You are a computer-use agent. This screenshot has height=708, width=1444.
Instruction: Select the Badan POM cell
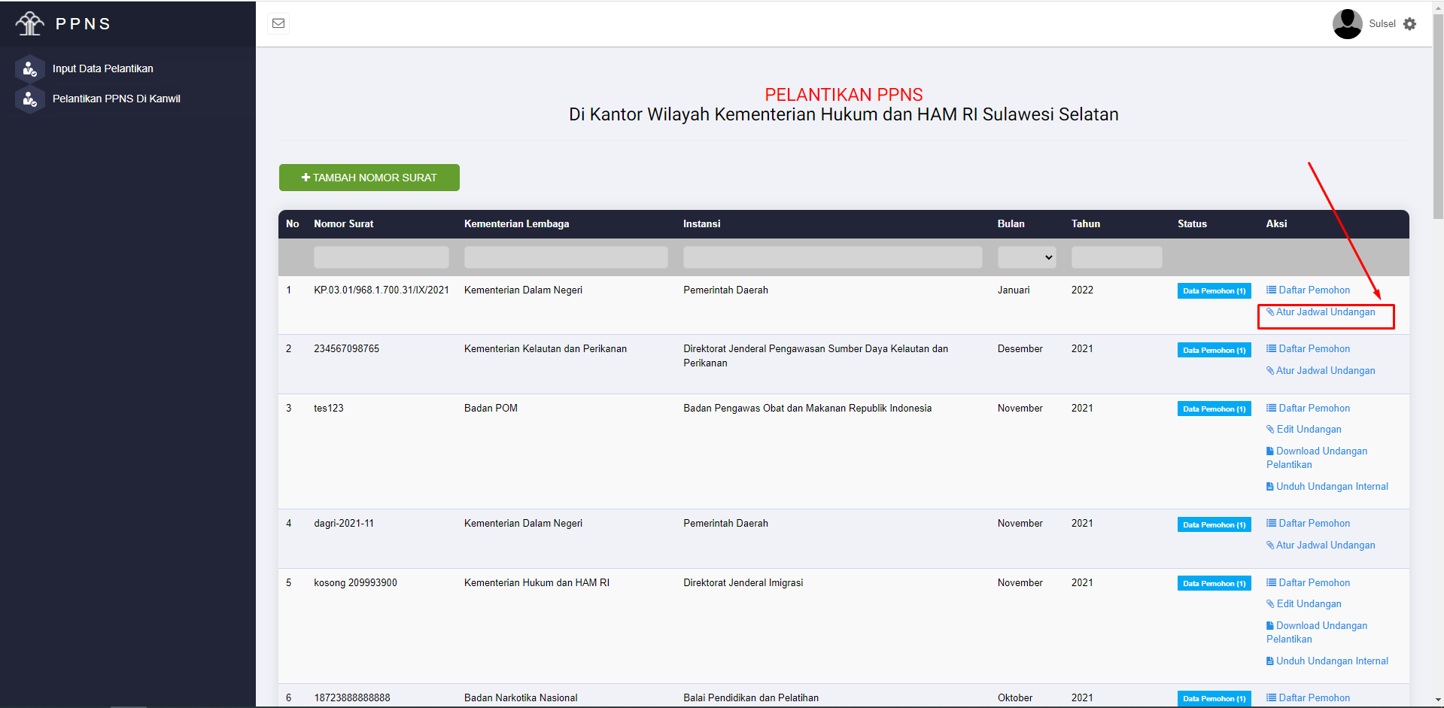491,408
